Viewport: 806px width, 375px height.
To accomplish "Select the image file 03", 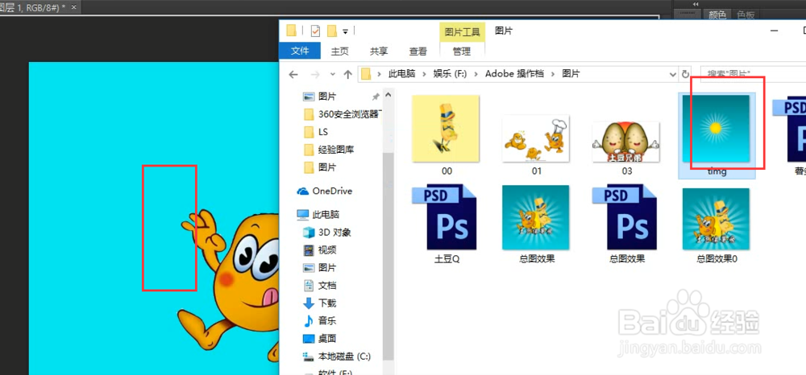I will (625, 141).
